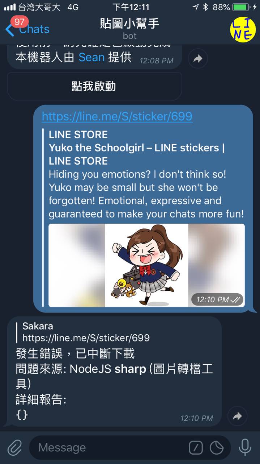Tap the Sean mention link
The width and height of the screenshot is (260, 464).
91,57
